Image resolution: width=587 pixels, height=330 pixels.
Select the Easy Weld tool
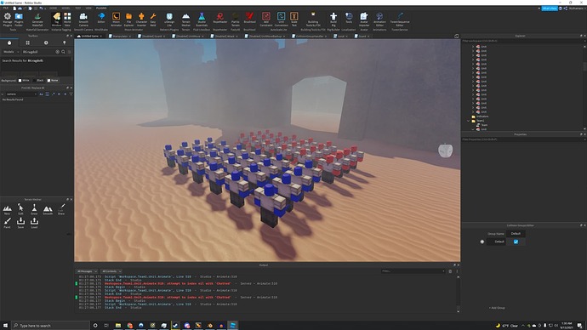153,19
